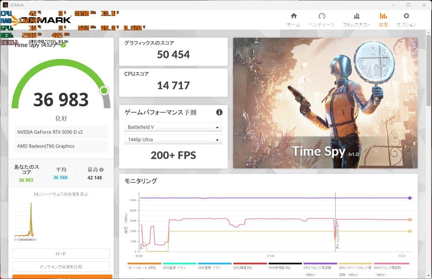
Task: Click the green score gauge dial
Action: pos(104,91)
